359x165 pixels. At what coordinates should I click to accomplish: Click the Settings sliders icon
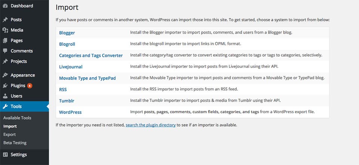click(5, 155)
